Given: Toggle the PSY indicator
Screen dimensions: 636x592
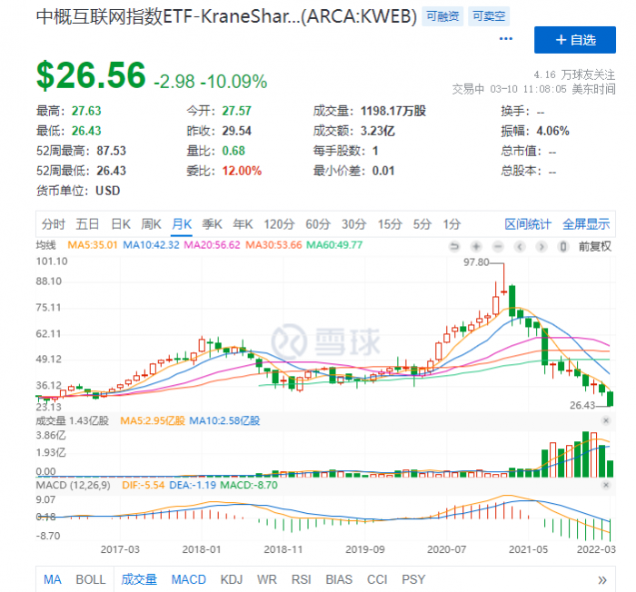Looking at the screenshot, I should 413,579.
